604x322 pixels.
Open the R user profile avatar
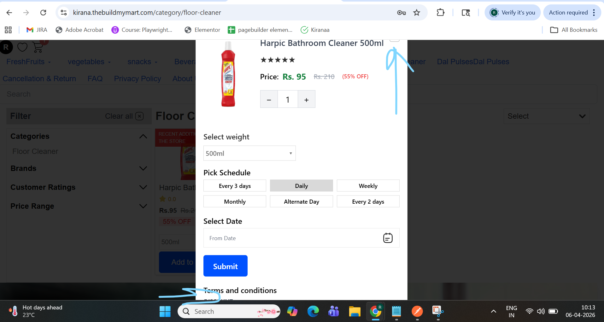(6, 47)
